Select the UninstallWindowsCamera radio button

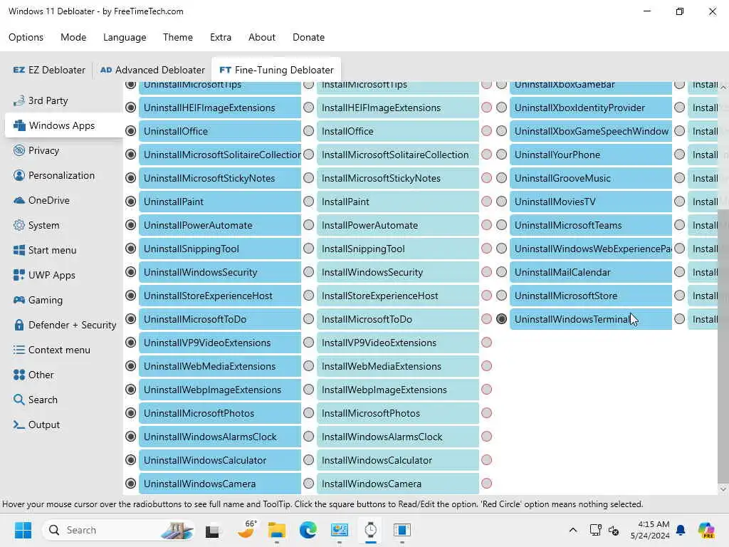click(131, 484)
